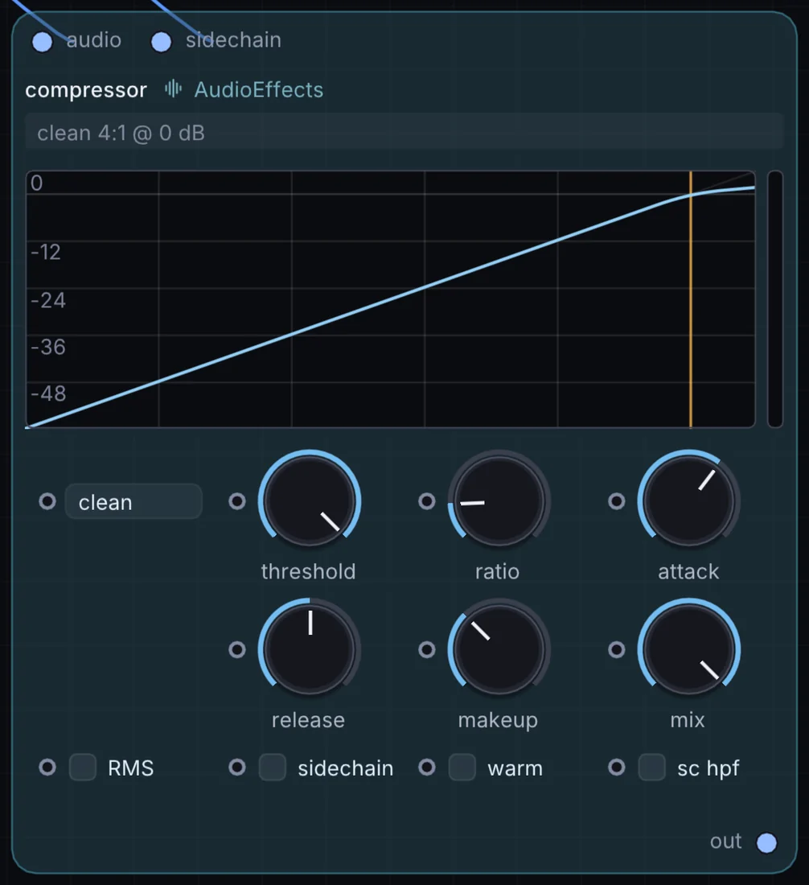809x885 pixels.
Task: Click modulation port next to RMS checkbox
Action: tap(47, 767)
